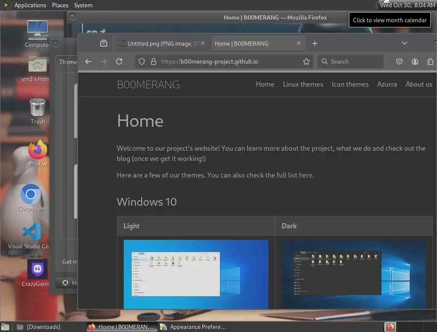Close the Home | B00MERANG tab

tap(298, 43)
